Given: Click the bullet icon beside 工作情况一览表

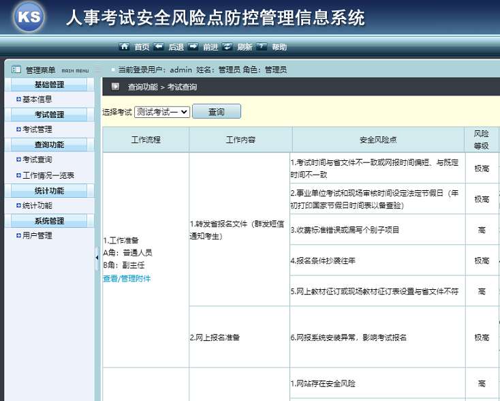Looking at the screenshot, I should click(x=18, y=175).
